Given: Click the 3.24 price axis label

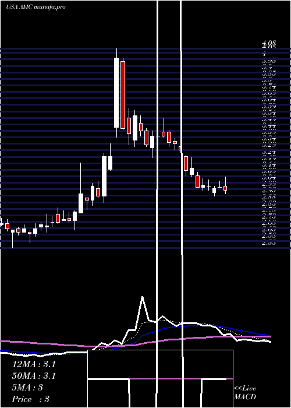Looking at the screenshot, I should 269,152.
